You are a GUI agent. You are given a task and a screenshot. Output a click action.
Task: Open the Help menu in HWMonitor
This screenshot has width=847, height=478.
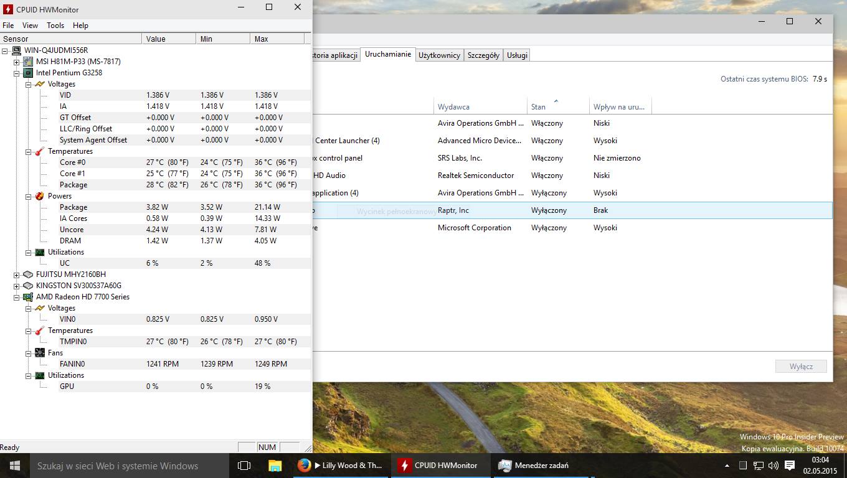point(80,26)
